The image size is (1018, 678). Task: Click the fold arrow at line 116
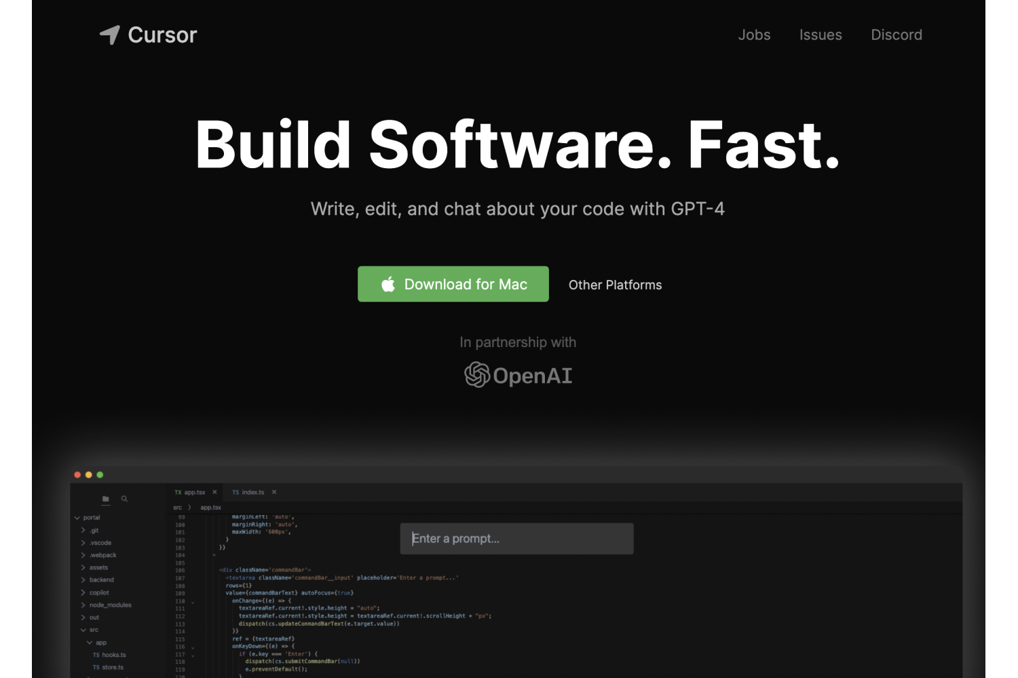click(193, 647)
